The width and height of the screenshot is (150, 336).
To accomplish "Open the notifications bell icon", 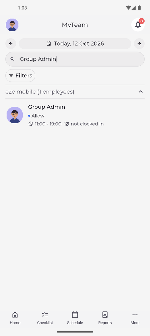I will (138, 25).
